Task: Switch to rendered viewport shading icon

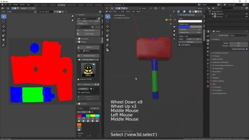Action: pyautogui.click(x=201, y=12)
